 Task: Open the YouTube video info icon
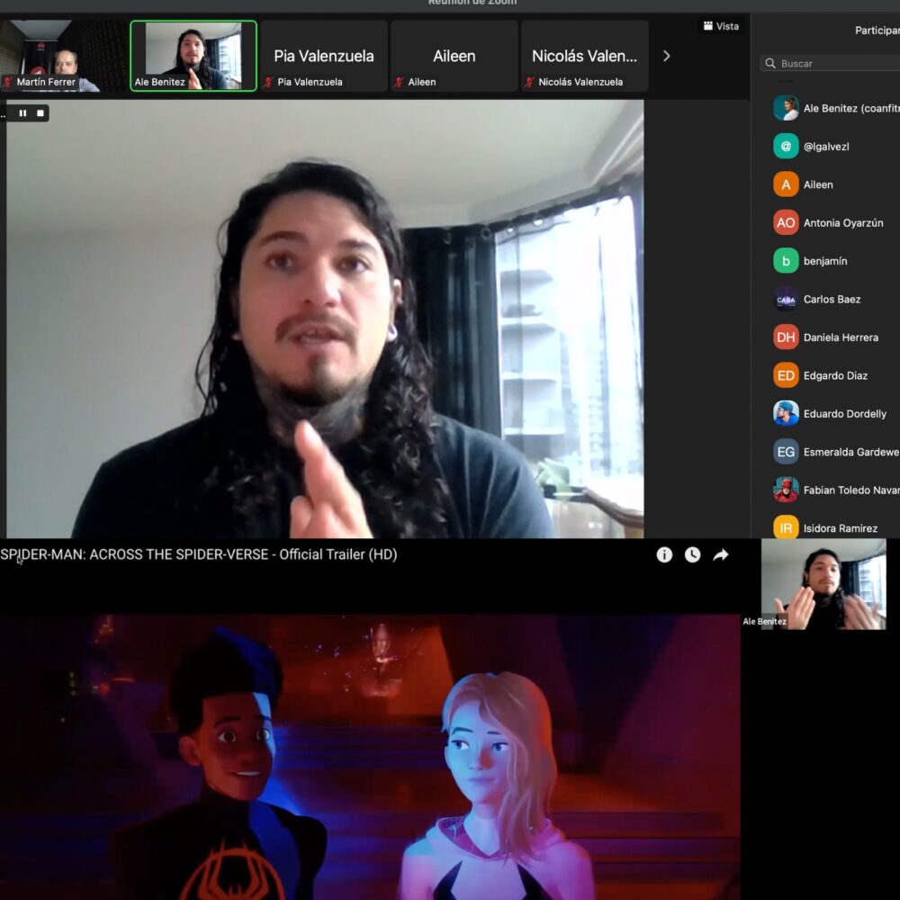[664, 554]
